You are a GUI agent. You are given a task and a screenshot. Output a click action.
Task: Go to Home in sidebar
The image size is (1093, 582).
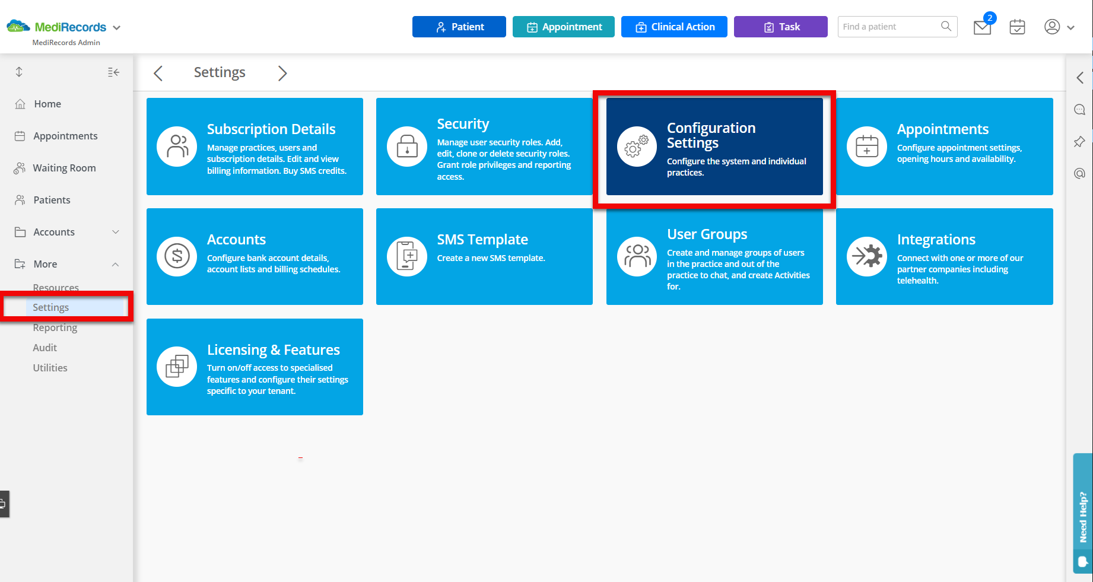tap(47, 104)
